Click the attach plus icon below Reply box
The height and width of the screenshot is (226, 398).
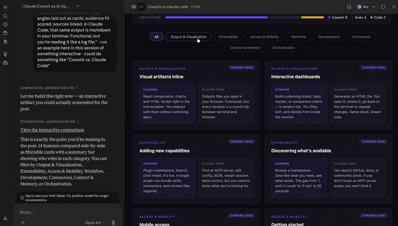tap(22, 223)
